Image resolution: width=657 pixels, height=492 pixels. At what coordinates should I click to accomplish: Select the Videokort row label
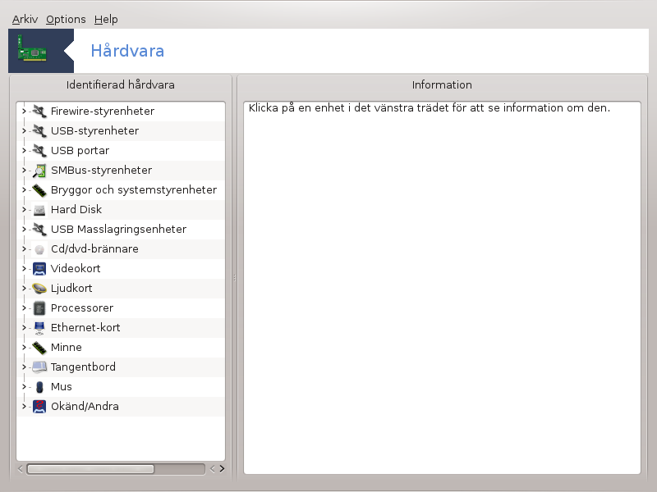tap(76, 269)
